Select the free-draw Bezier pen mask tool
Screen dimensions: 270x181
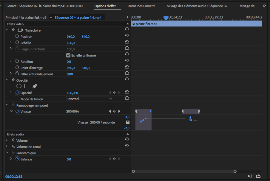coord(35,86)
